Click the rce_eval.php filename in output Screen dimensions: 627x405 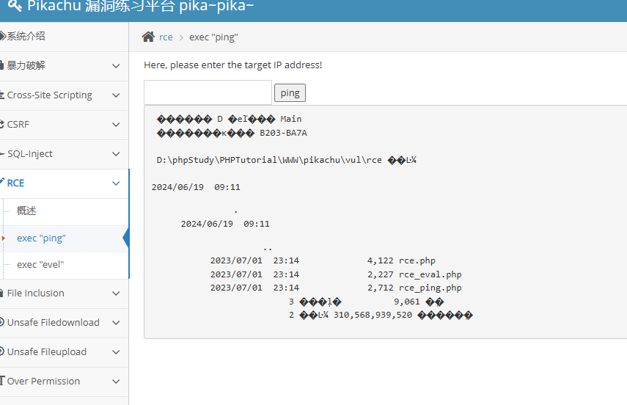(x=430, y=274)
